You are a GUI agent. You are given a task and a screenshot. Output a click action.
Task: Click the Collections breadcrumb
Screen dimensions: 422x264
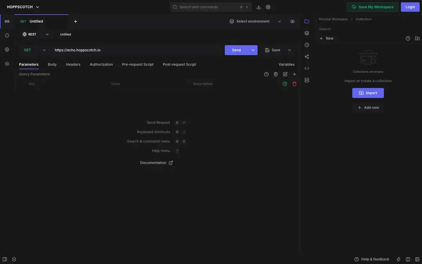tap(364, 19)
